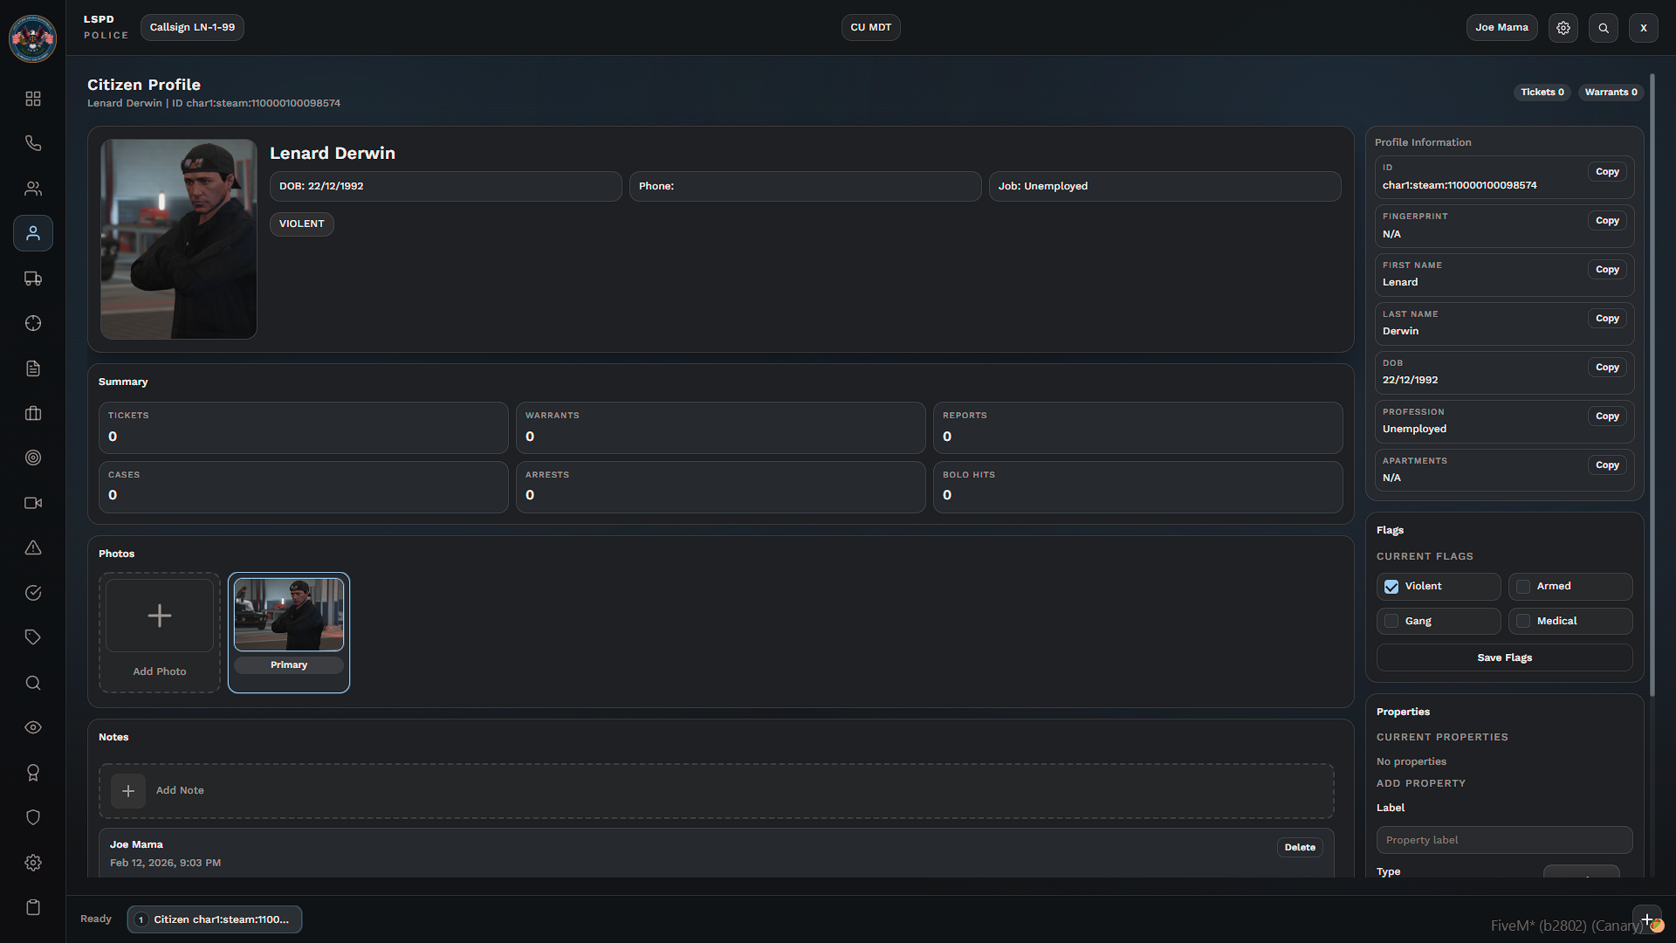1676x943 pixels.
Task: Open the tag icon in sidebar
Action: 33,637
